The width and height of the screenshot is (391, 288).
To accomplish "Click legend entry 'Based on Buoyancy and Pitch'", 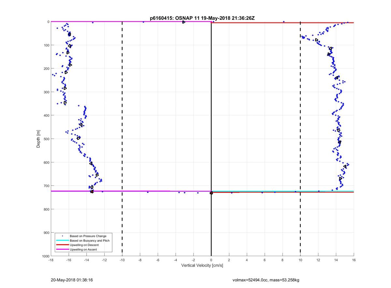I will (90, 240).
